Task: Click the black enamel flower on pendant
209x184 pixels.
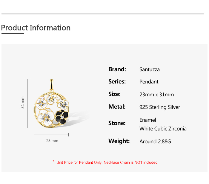Action: [x=62, y=117]
